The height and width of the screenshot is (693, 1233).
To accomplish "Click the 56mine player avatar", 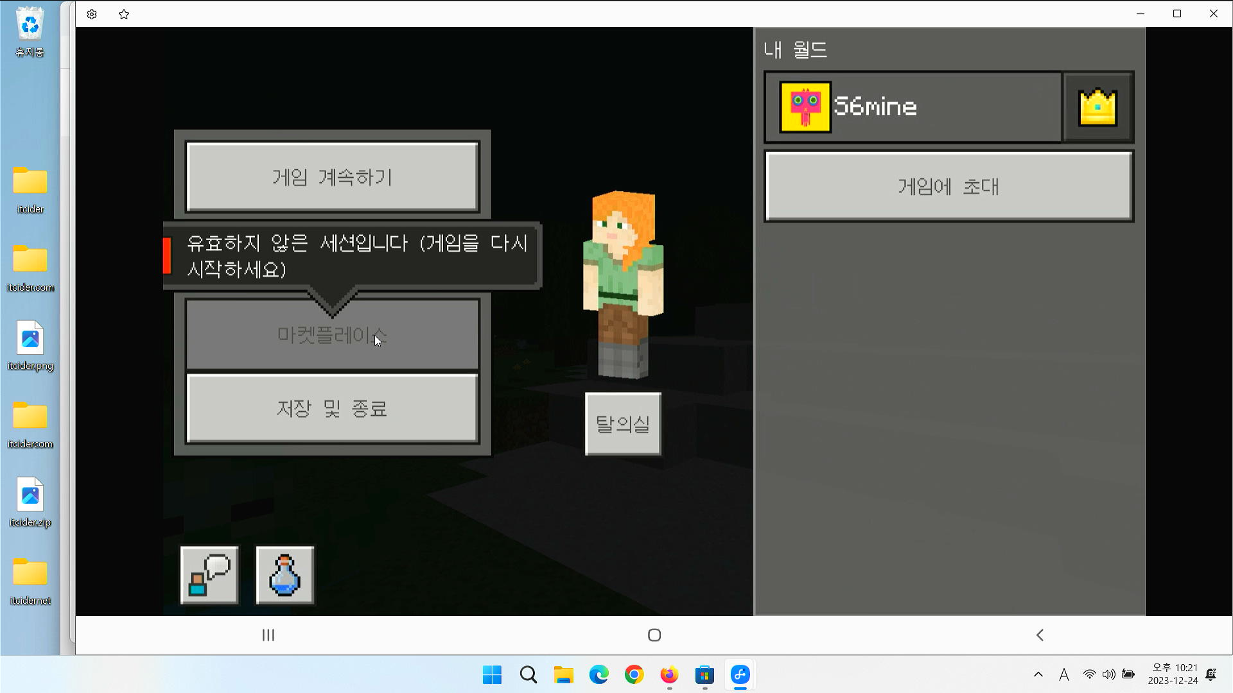I will (805, 107).
